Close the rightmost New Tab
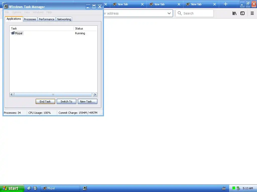The height and width of the screenshot is (192, 257). click(214, 4)
